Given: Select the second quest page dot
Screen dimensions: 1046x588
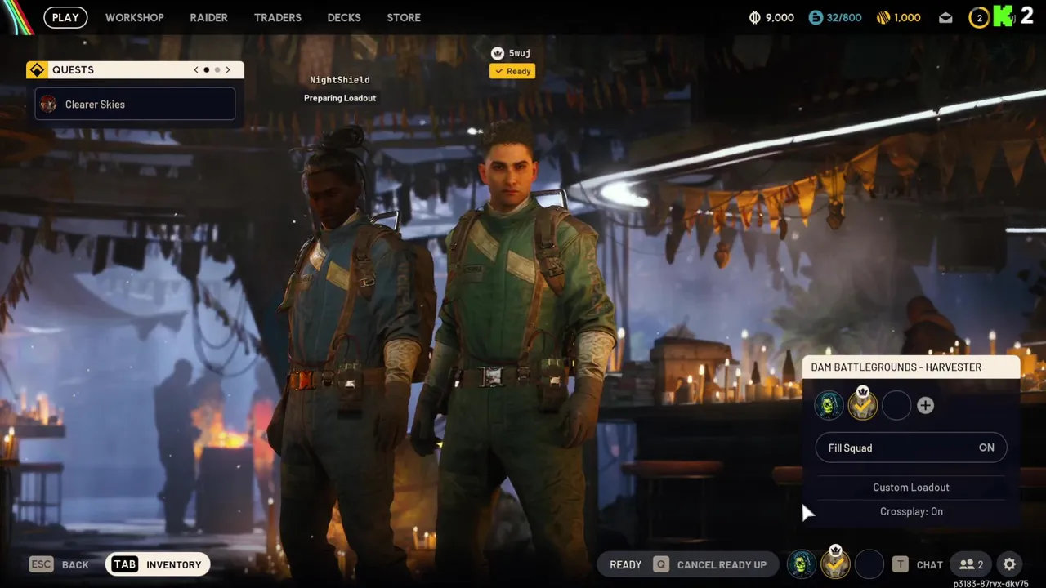Looking at the screenshot, I should tap(217, 70).
